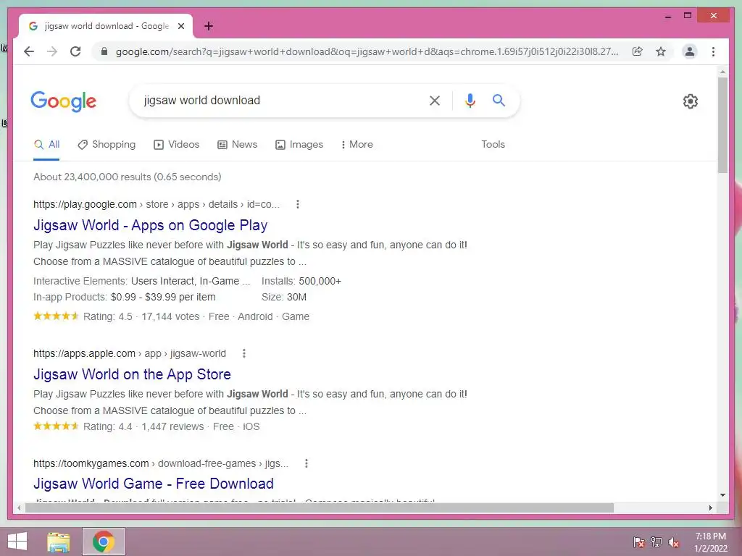Open options for toomkygames.com result

(307, 463)
